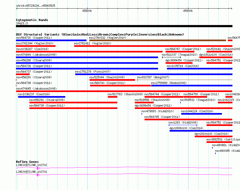Click the red esv2761344 loss bar
Screen dimensions: 240x190
[x=36, y=46]
